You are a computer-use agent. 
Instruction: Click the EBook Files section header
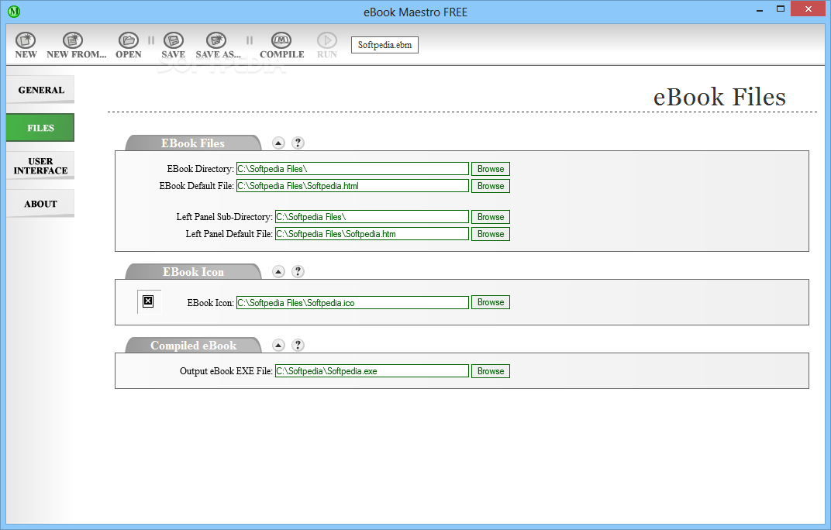193,143
